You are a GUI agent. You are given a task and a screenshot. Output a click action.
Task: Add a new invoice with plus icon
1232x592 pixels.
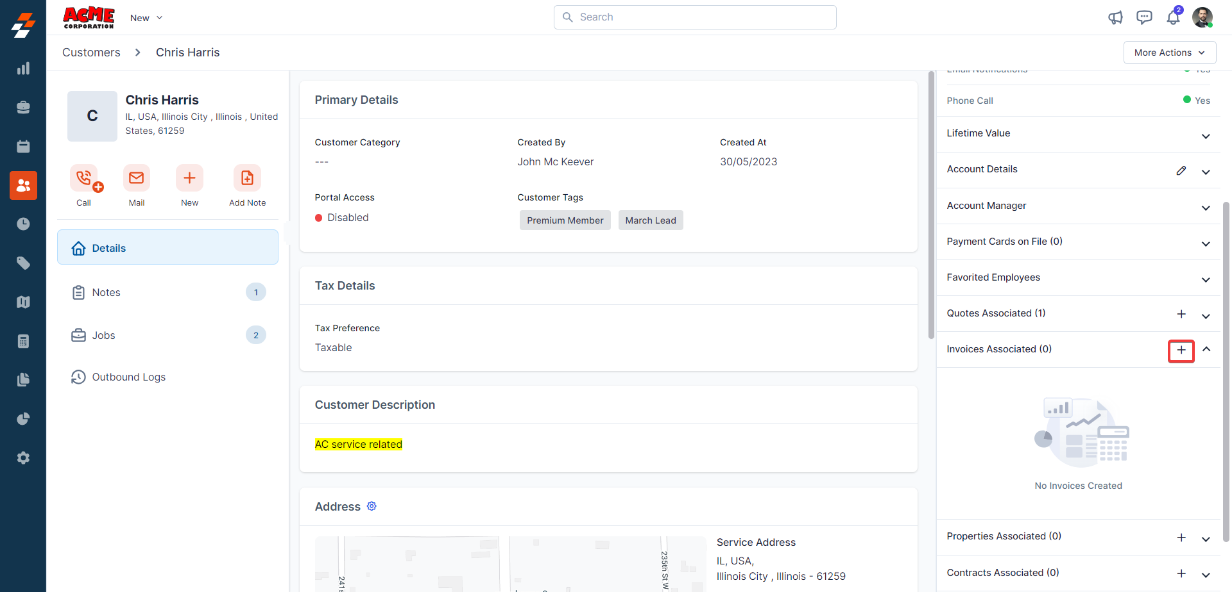1181,350
